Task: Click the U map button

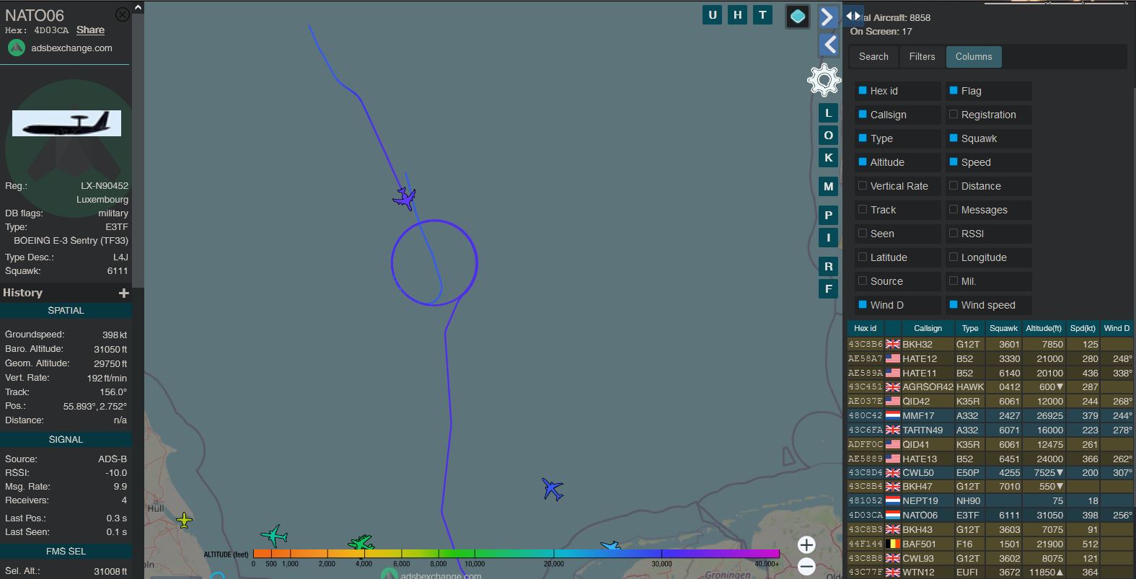Action: tap(713, 15)
